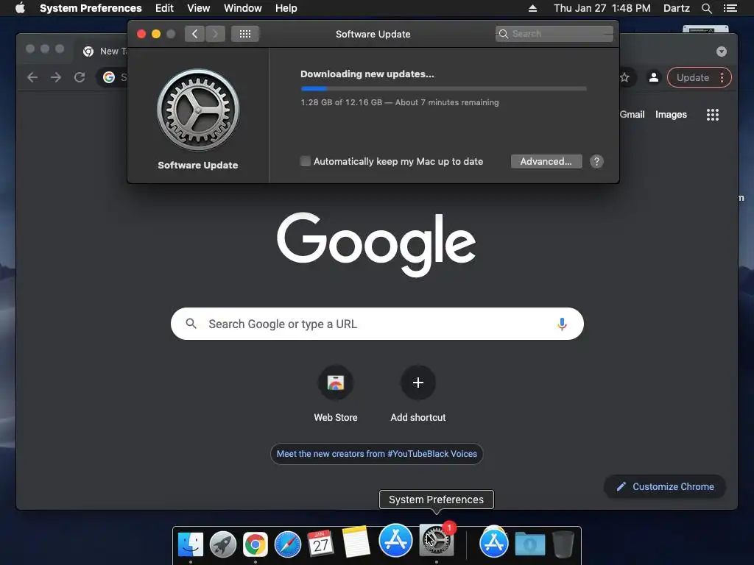Click the Google search box
The image size is (754, 565).
377,324
